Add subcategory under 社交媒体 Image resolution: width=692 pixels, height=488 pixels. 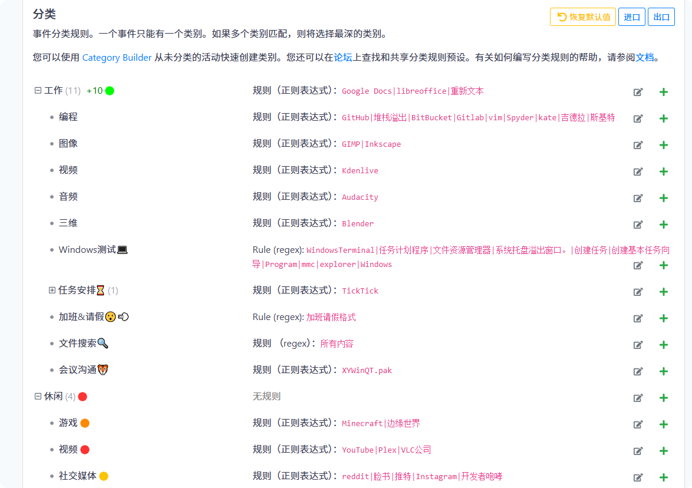(x=663, y=477)
